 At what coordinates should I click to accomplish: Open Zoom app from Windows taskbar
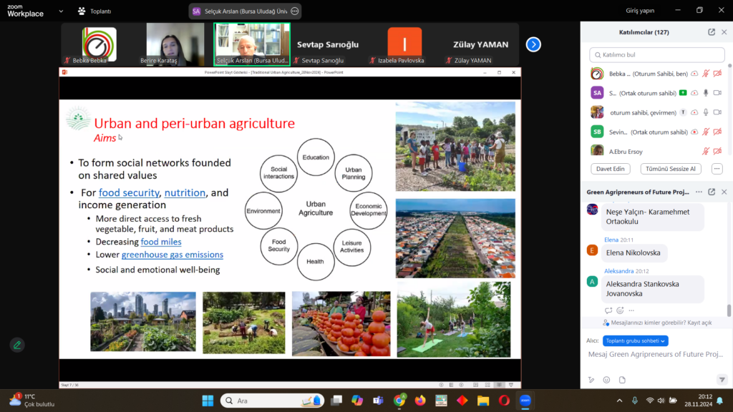pos(525,401)
